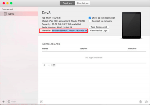The image size is (150, 105).
Task: Toggle the device console panel icon
Action: (x=41, y=102)
